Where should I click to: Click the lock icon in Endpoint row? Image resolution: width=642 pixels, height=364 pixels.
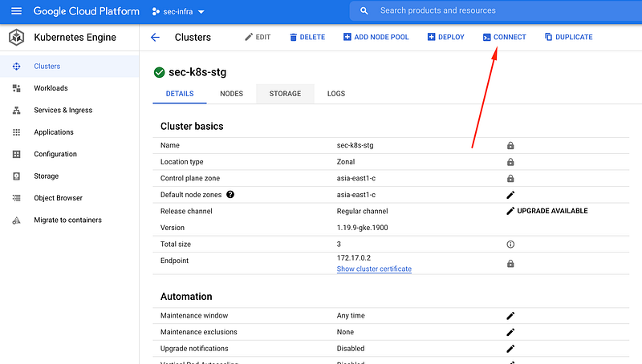click(x=510, y=264)
